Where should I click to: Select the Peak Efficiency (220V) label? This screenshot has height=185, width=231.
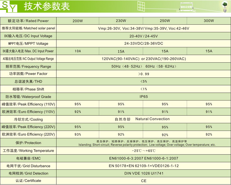28,127
